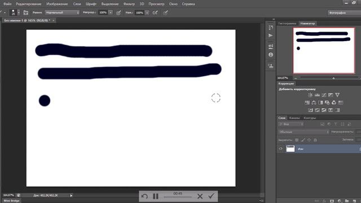The width and height of the screenshot is (361, 203).
Task: Add a Channel Mixer adjustment
Action: 334,103
